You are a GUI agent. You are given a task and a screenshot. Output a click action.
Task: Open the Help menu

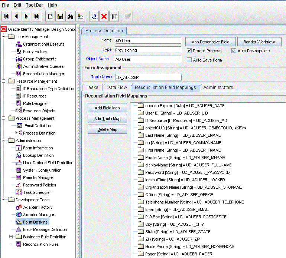tap(52, 5)
